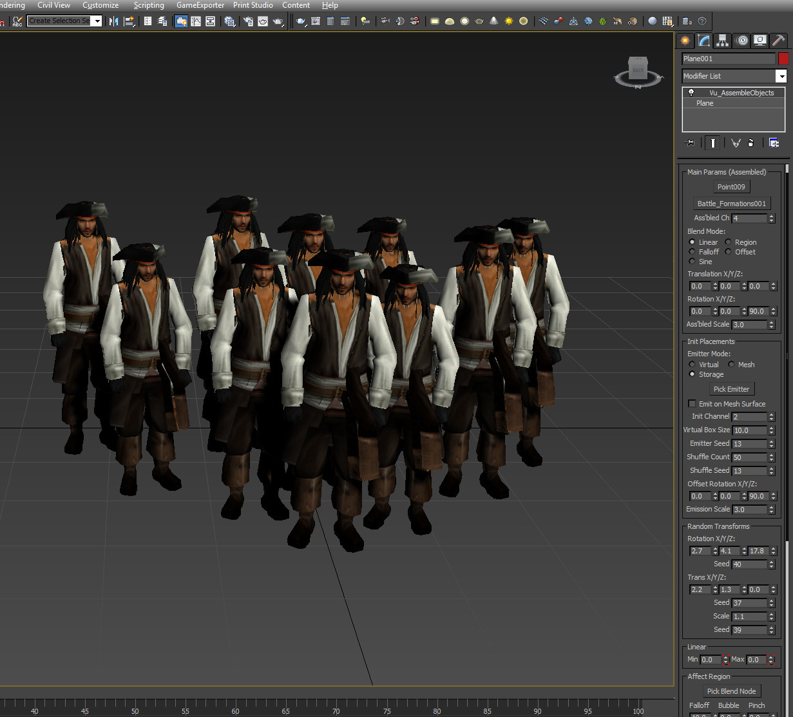
Task: Open the Customize menu
Action: 100,5
